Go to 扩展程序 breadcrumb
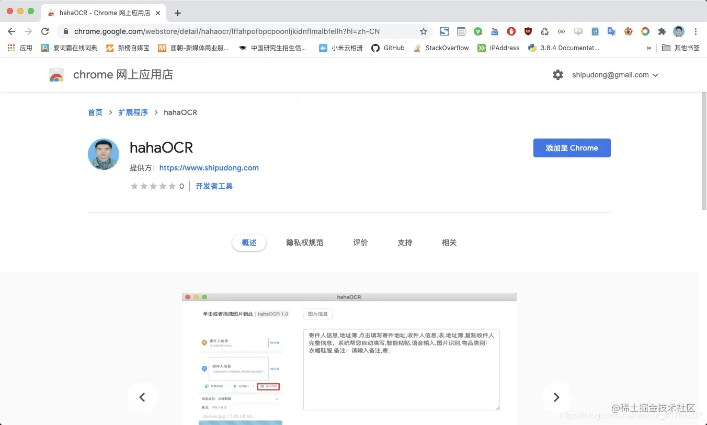707x425 pixels. pos(133,112)
